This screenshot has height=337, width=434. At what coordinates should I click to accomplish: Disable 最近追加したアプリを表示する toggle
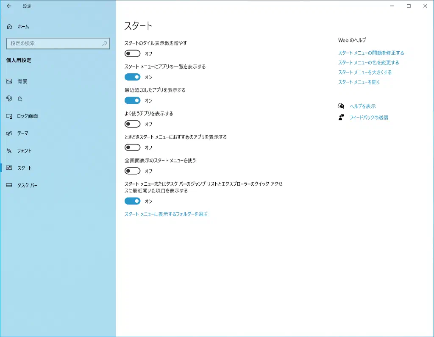(132, 100)
